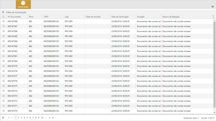The height and width of the screenshot is (121, 216).
Task: Open page 10 in pagination
Action: tap(42, 118)
